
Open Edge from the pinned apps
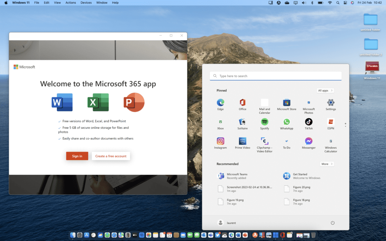220,105
